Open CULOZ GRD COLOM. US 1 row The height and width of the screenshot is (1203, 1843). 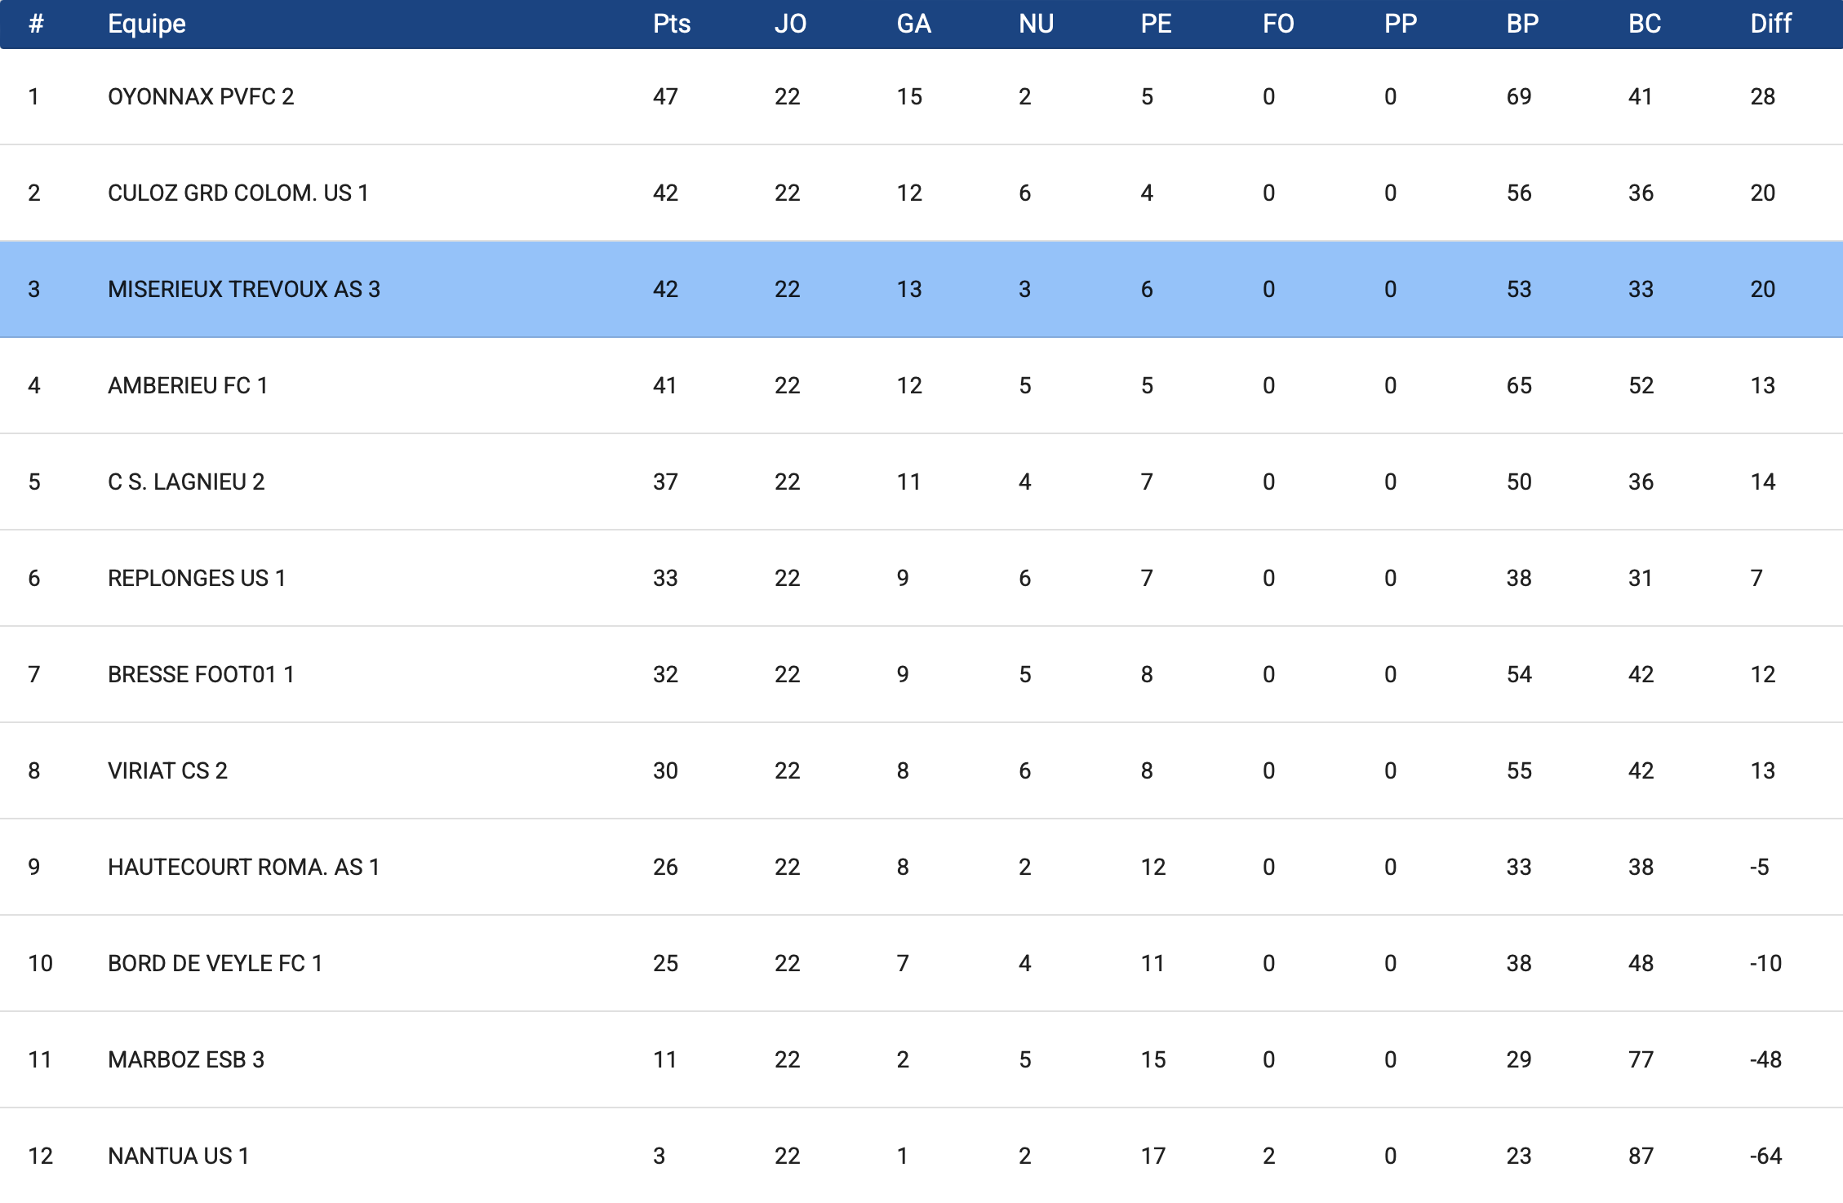921,193
